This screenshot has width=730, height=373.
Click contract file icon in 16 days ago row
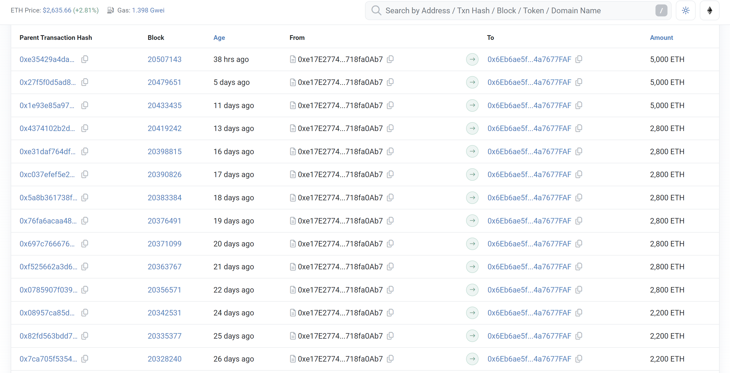coord(293,152)
